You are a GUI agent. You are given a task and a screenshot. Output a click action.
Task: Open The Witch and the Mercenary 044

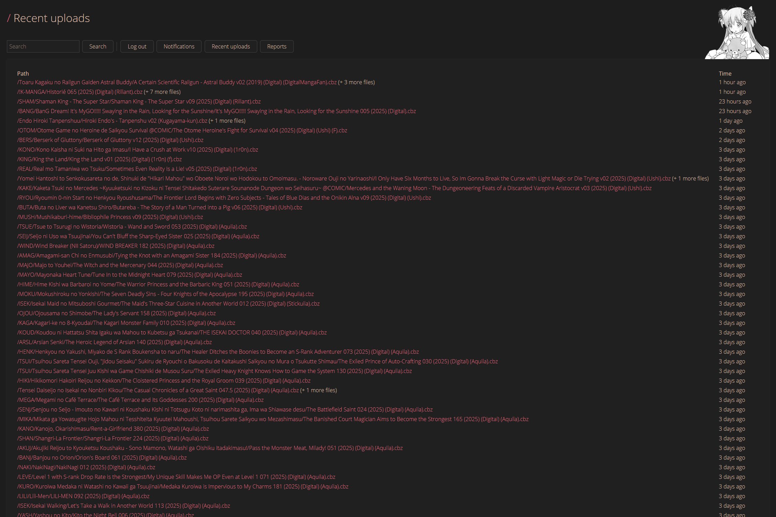click(120, 265)
